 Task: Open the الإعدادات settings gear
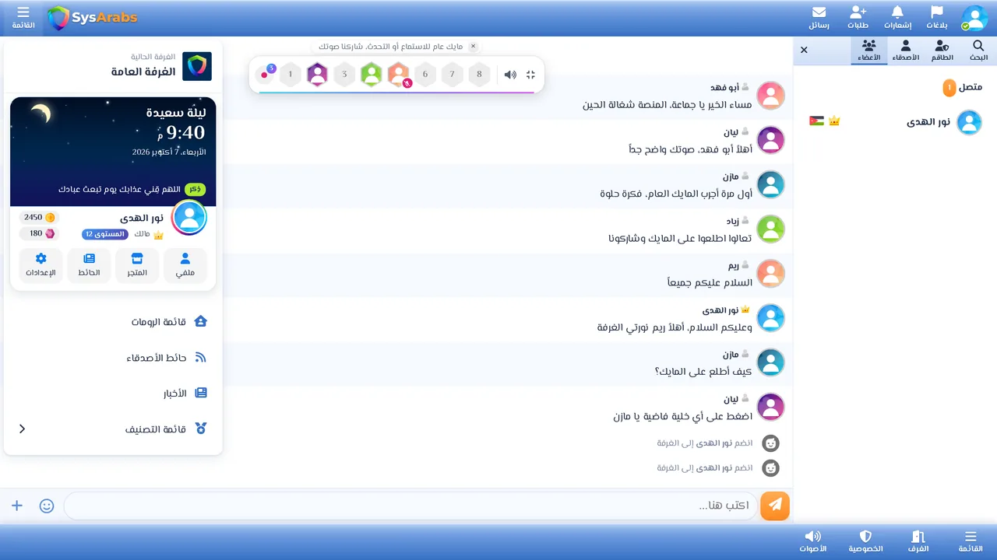click(x=41, y=265)
